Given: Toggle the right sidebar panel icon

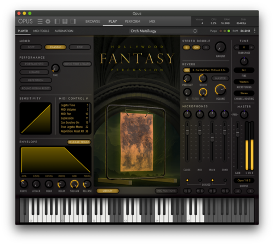Looking at the screenshot, I should pos(73,21).
